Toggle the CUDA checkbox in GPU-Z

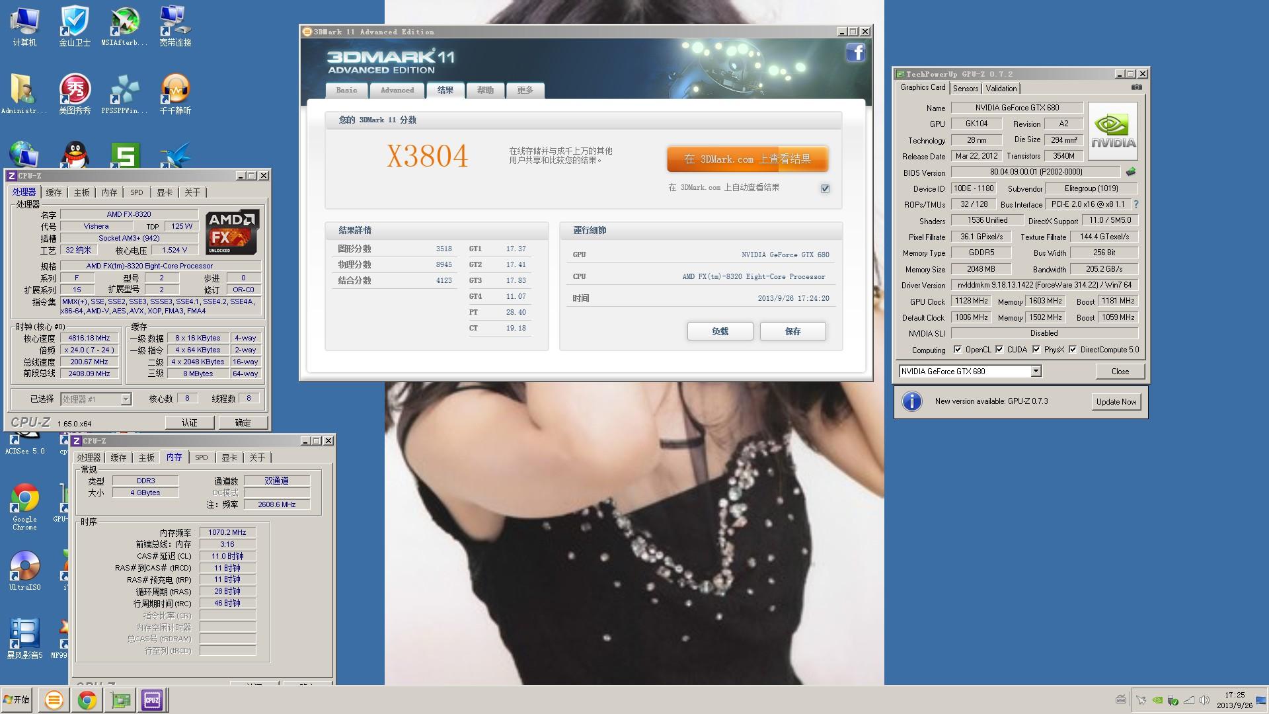pyautogui.click(x=999, y=350)
